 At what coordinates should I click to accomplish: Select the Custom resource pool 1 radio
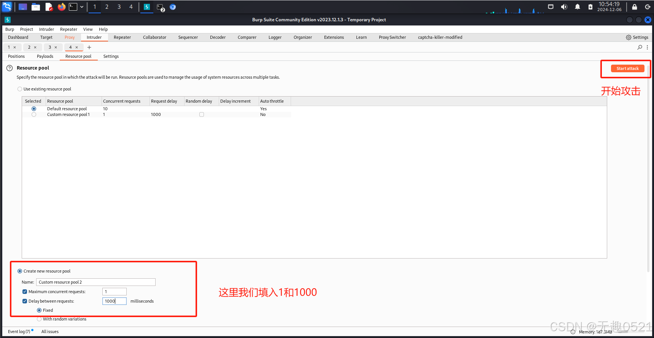coord(34,114)
